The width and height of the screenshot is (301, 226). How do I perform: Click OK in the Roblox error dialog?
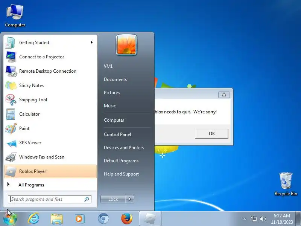pyautogui.click(x=212, y=134)
